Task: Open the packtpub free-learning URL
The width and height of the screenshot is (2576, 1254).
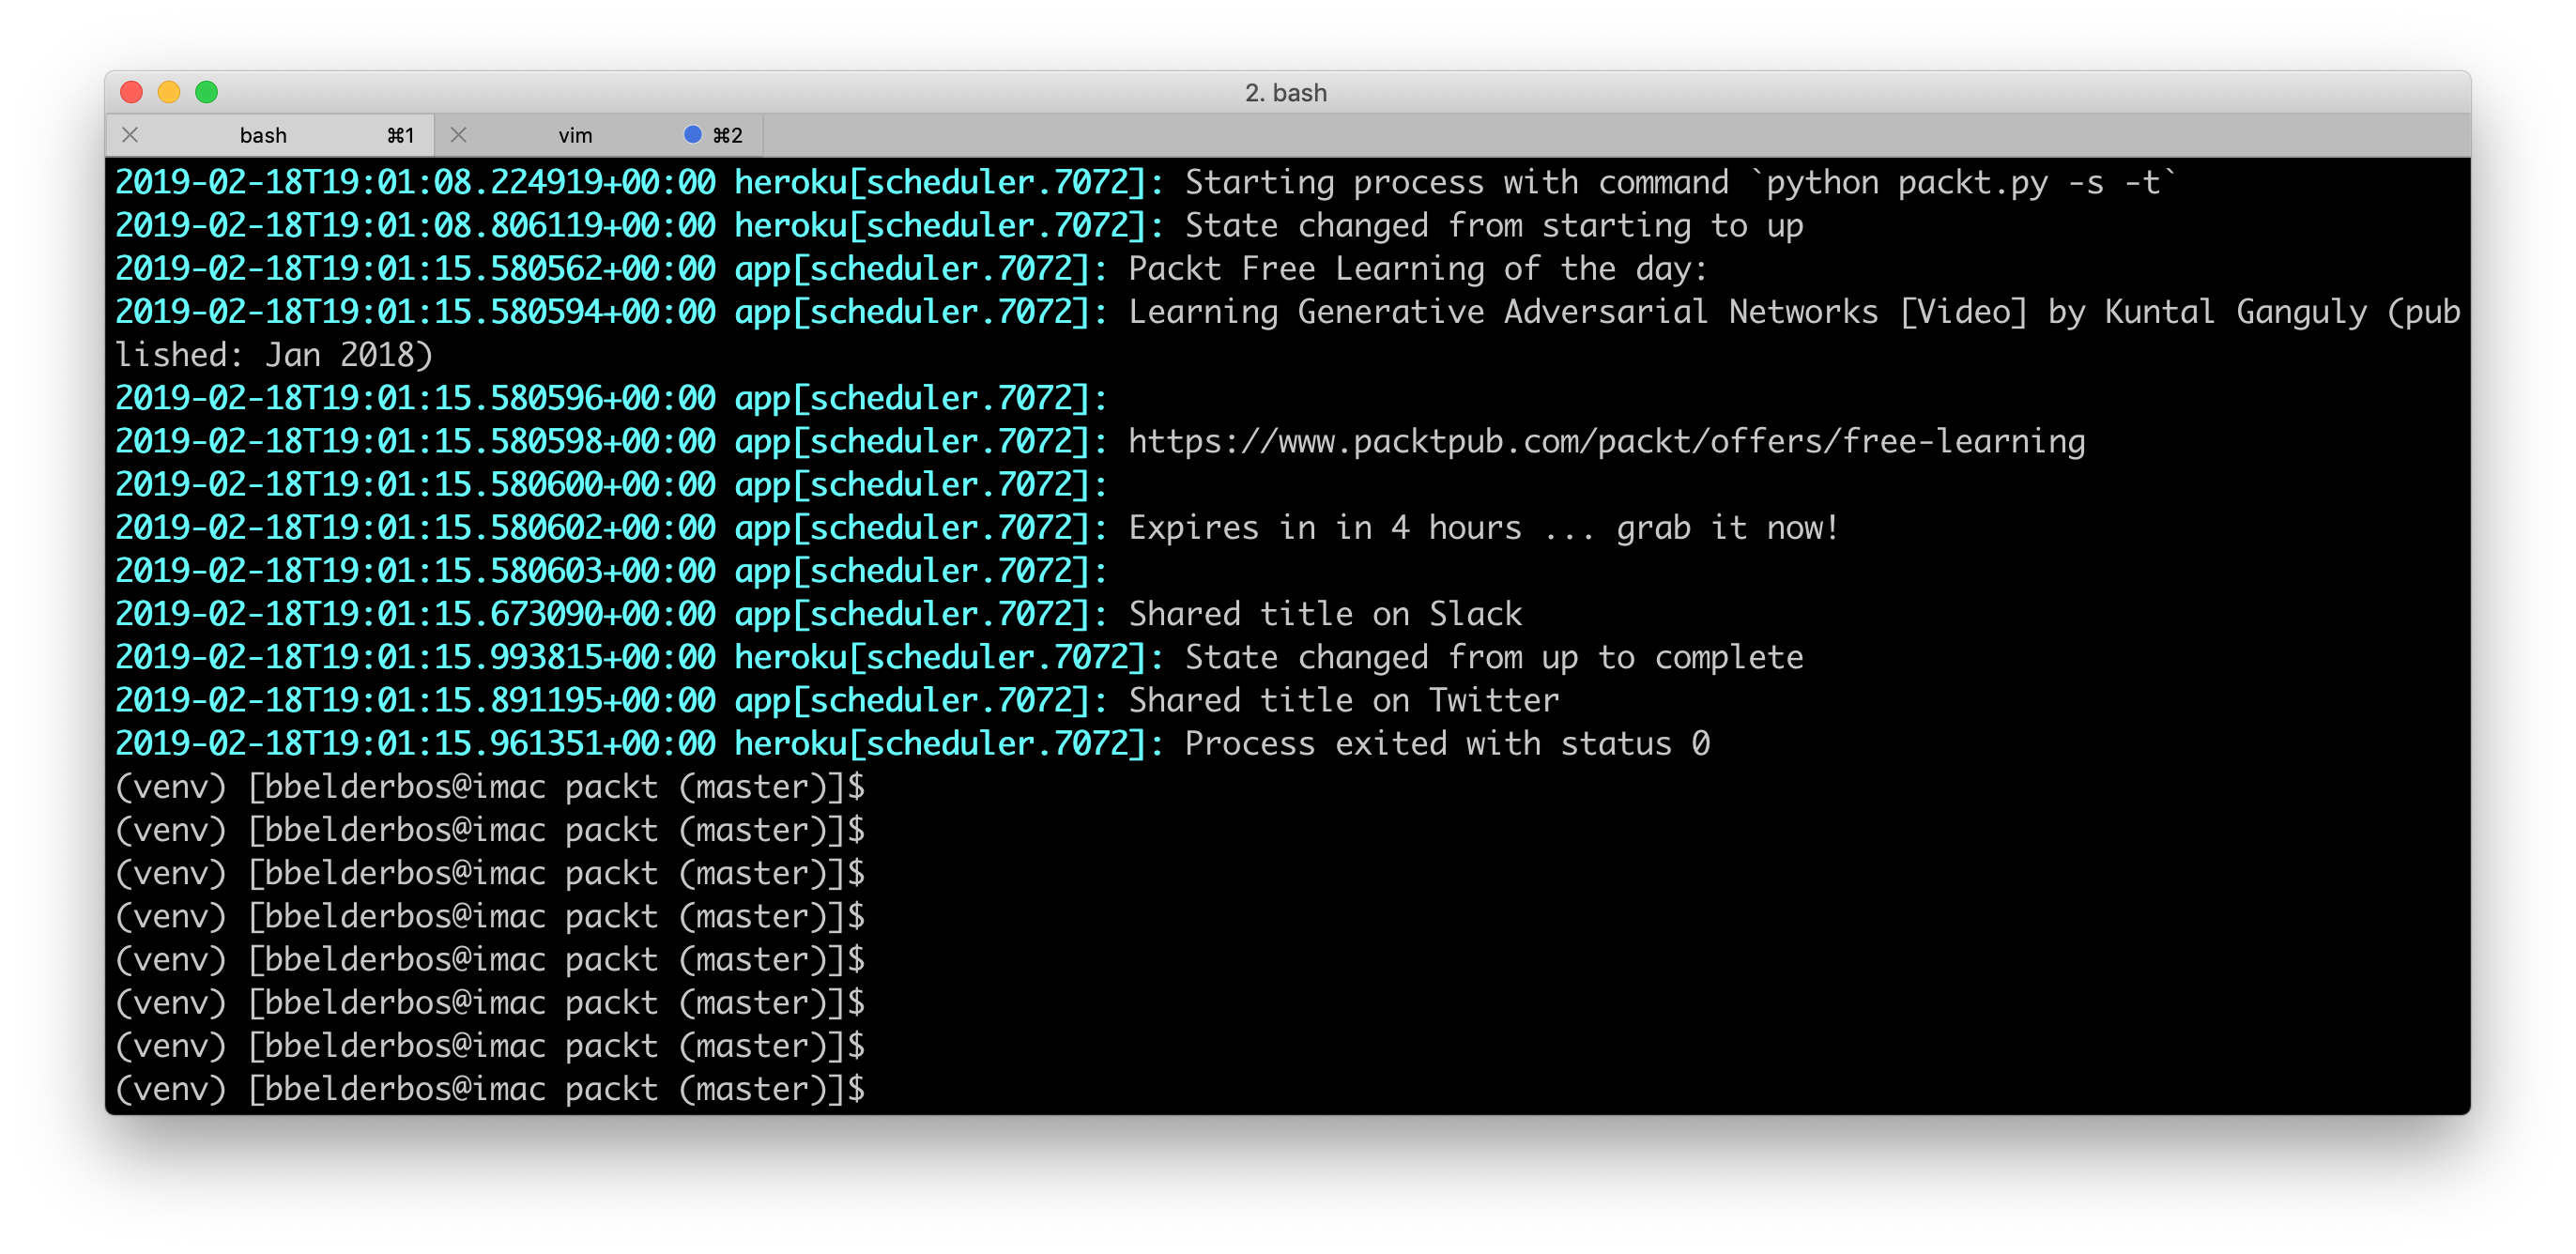Action: coord(1606,441)
